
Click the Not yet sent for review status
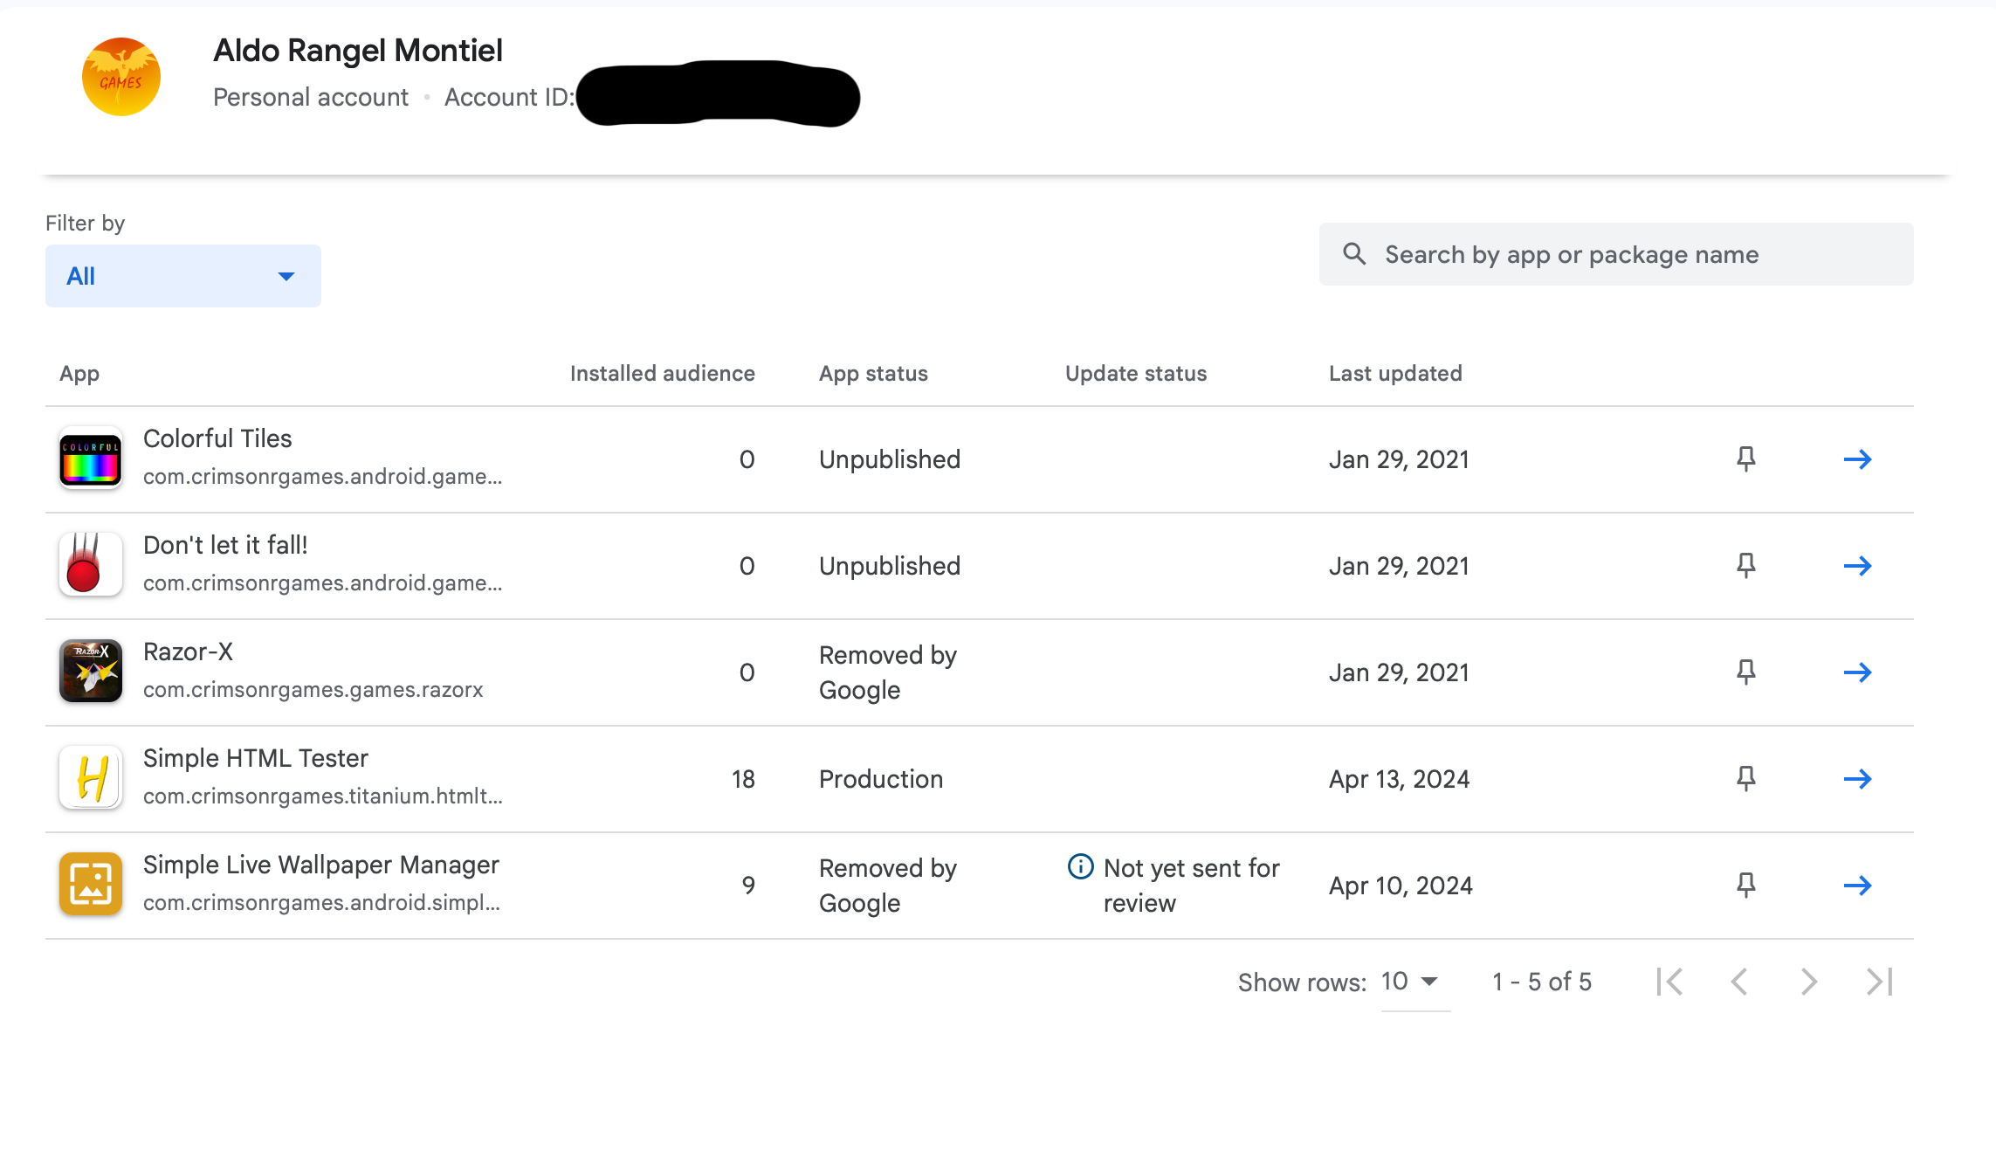click(1191, 886)
